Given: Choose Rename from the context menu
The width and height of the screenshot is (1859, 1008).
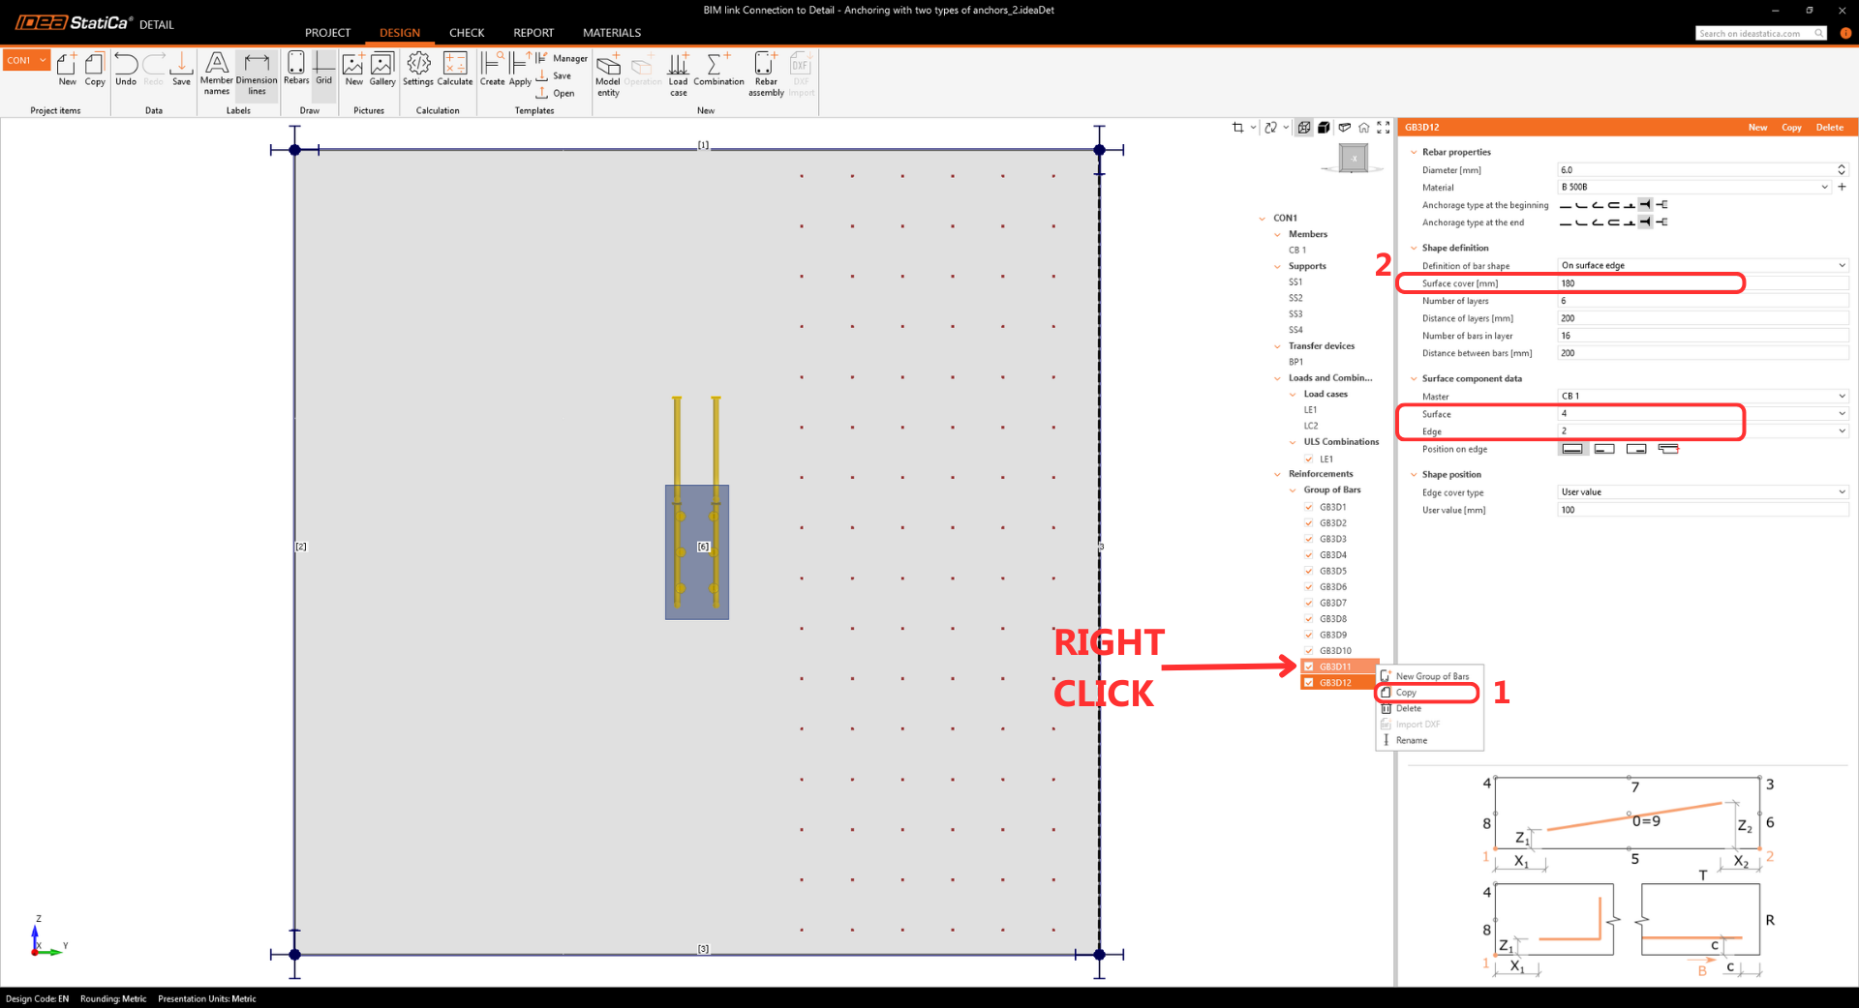Looking at the screenshot, I should point(1411,740).
